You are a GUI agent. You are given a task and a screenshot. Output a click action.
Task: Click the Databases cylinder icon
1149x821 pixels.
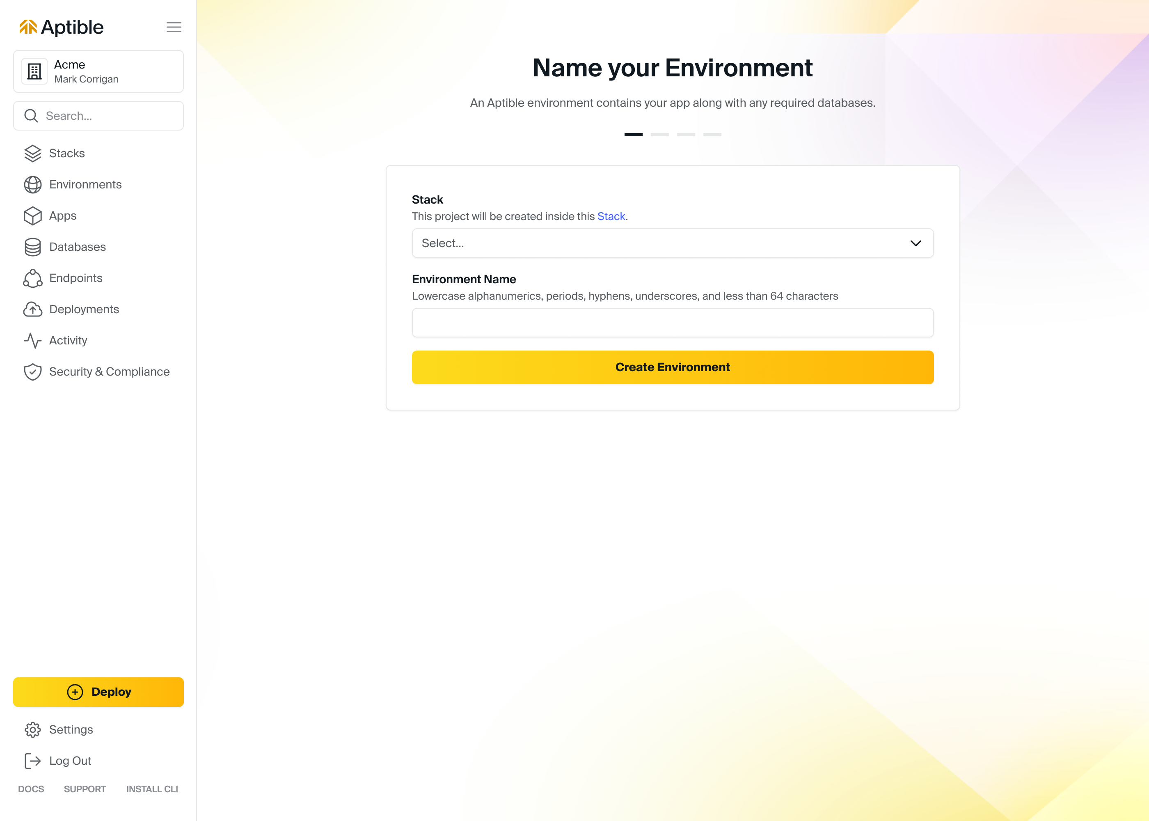tap(33, 247)
